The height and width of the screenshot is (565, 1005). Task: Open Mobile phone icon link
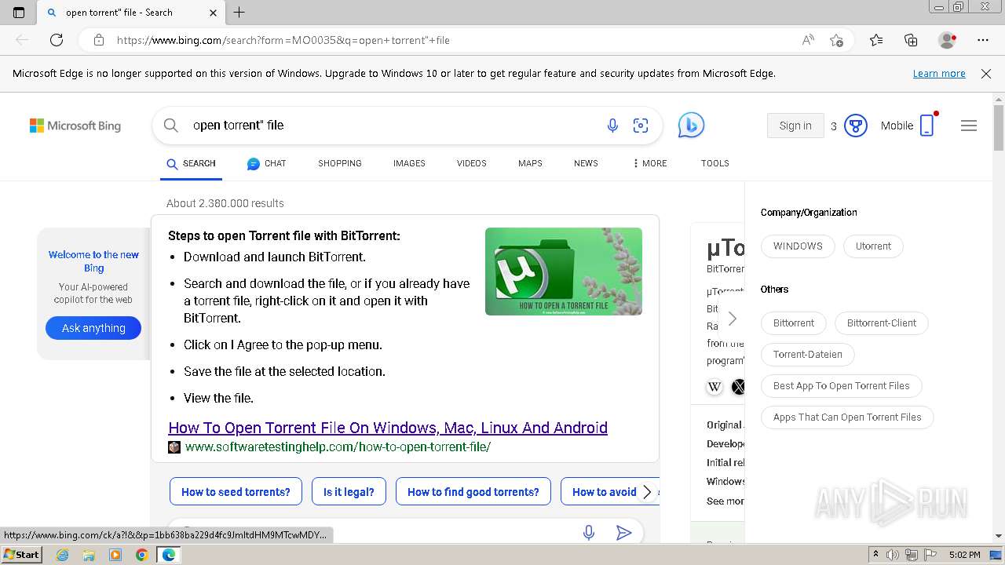pyautogui.click(x=926, y=126)
